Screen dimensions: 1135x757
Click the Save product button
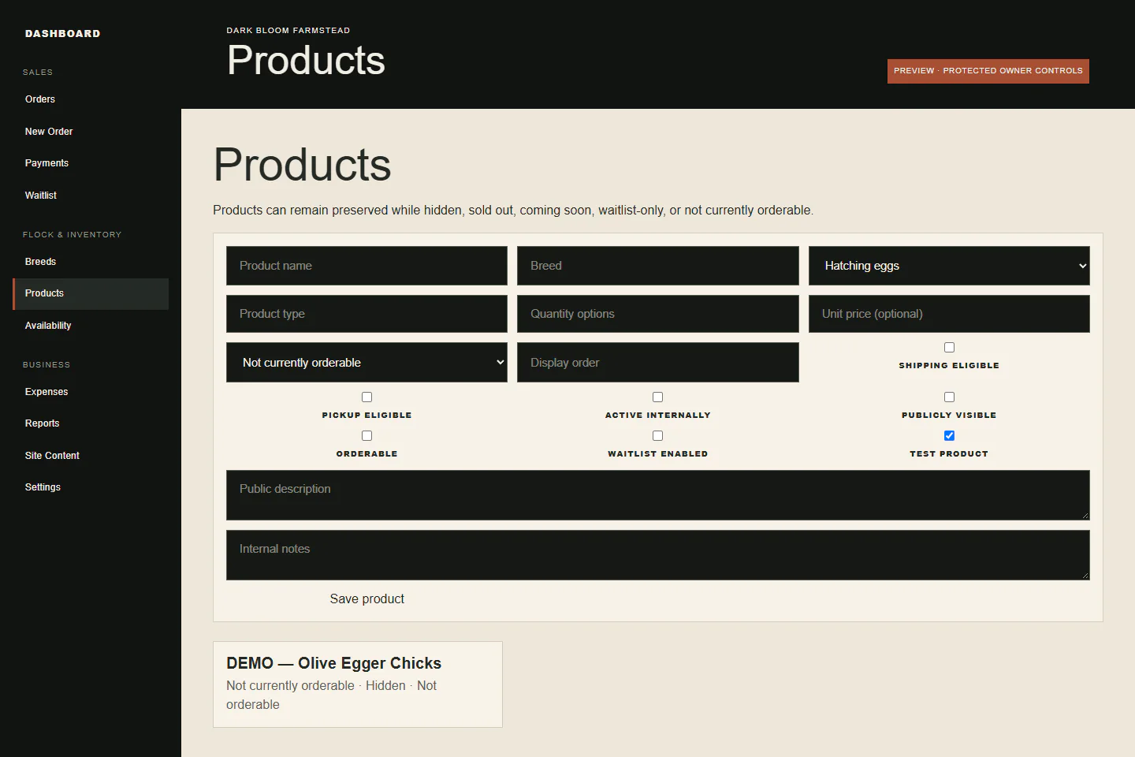click(367, 599)
